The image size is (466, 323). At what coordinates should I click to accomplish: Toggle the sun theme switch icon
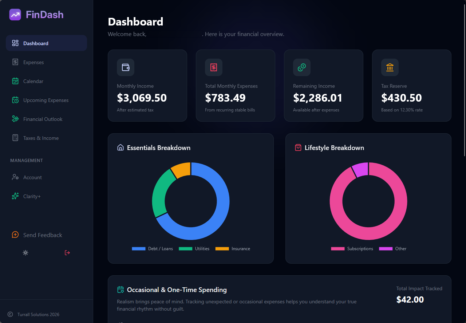pos(25,253)
